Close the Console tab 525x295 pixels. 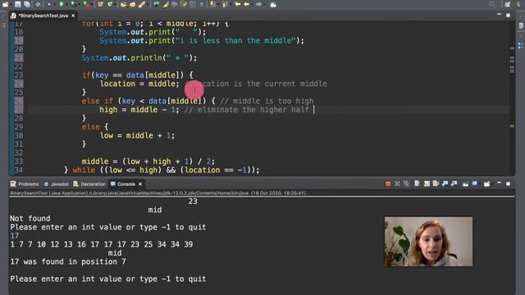pyautogui.click(x=140, y=184)
